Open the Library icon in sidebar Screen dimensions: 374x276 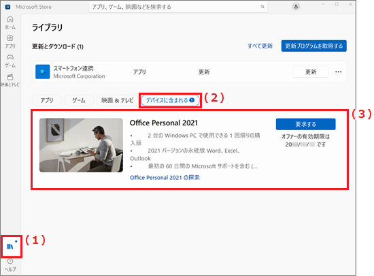pyautogui.click(x=11, y=246)
